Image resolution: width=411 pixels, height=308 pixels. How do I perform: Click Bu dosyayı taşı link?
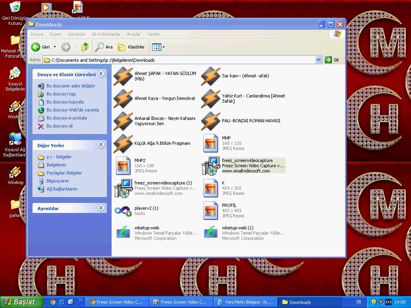pyautogui.click(x=61, y=94)
